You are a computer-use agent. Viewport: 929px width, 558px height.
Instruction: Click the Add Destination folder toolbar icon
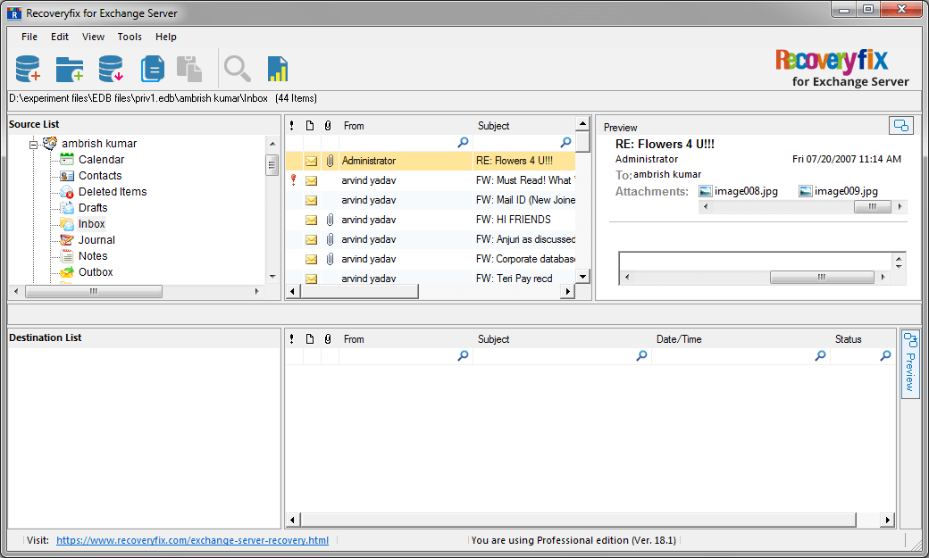[70, 69]
